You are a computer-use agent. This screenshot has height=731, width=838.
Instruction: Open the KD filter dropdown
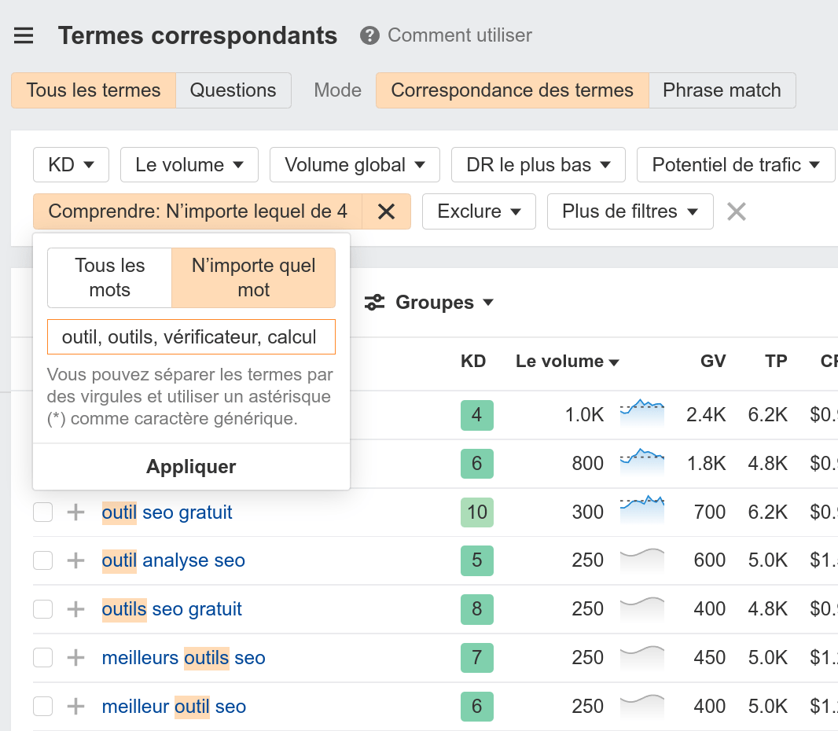(x=71, y=164)
